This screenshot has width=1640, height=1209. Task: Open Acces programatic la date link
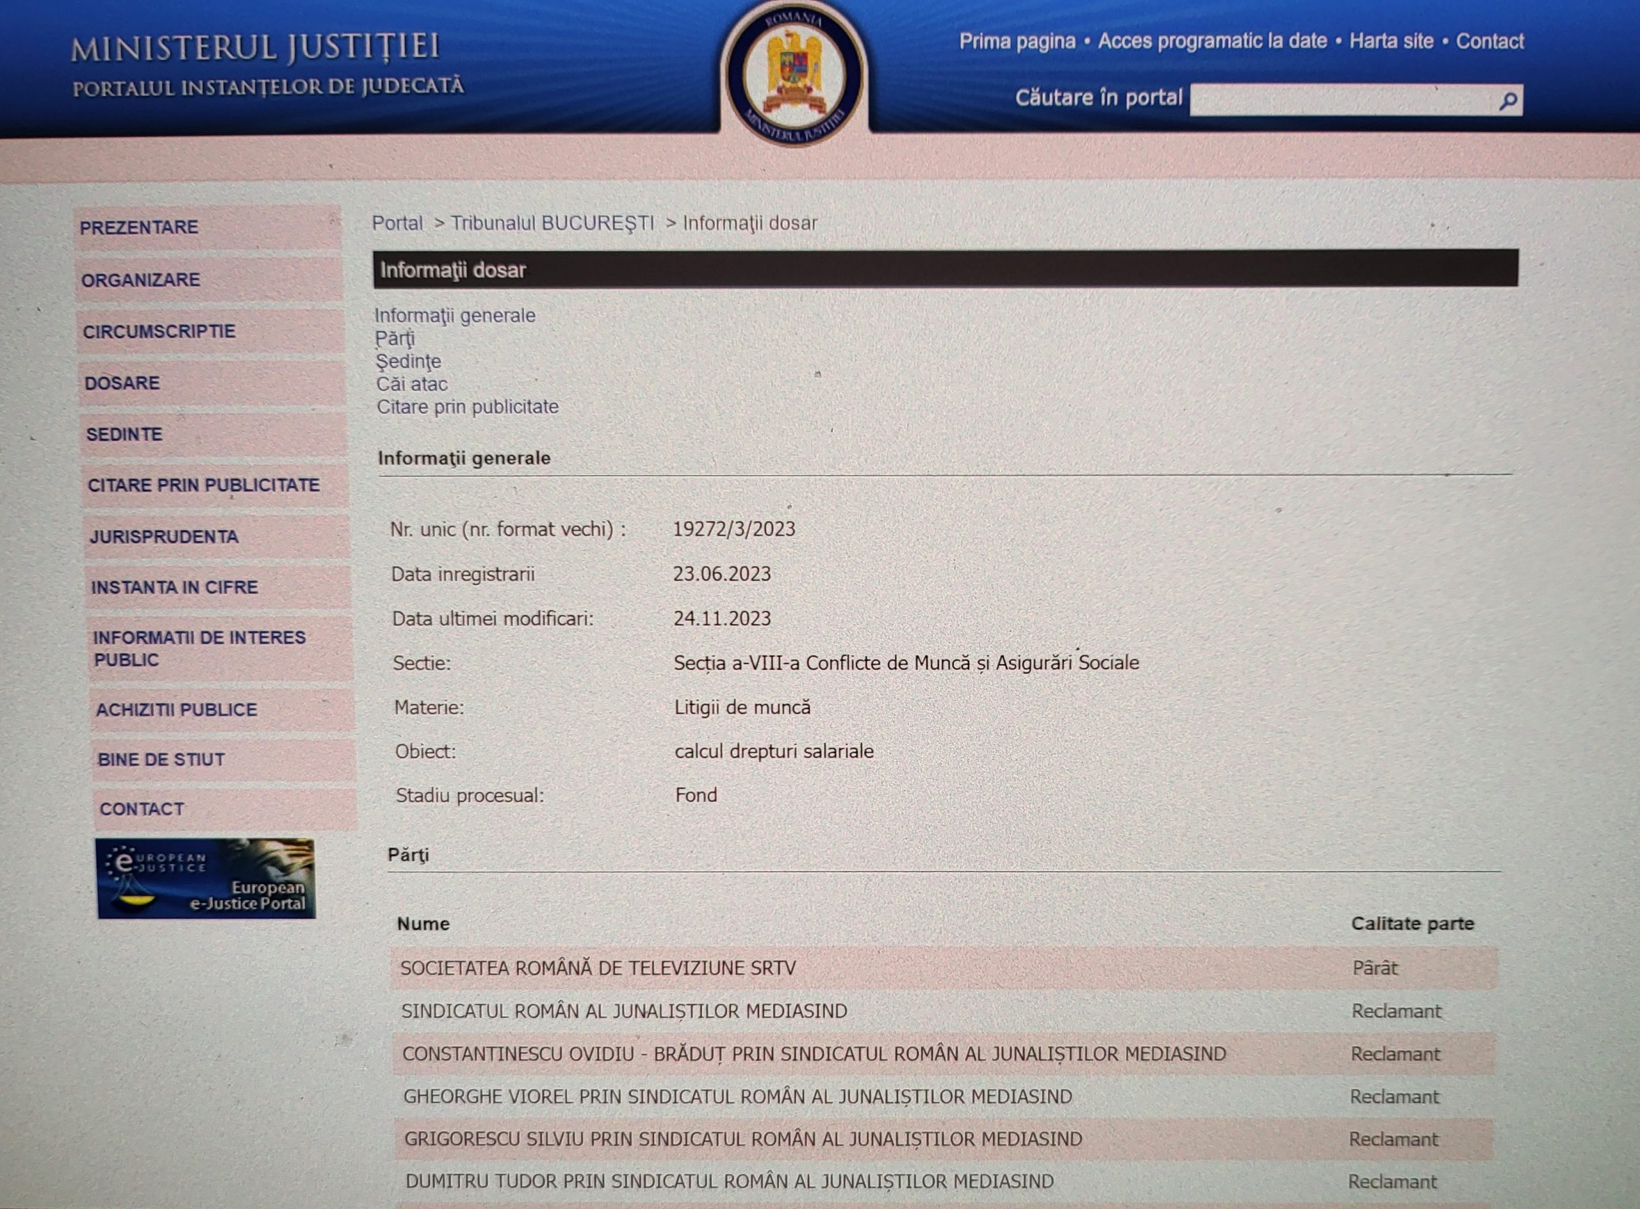click(x=1213, y=41)
